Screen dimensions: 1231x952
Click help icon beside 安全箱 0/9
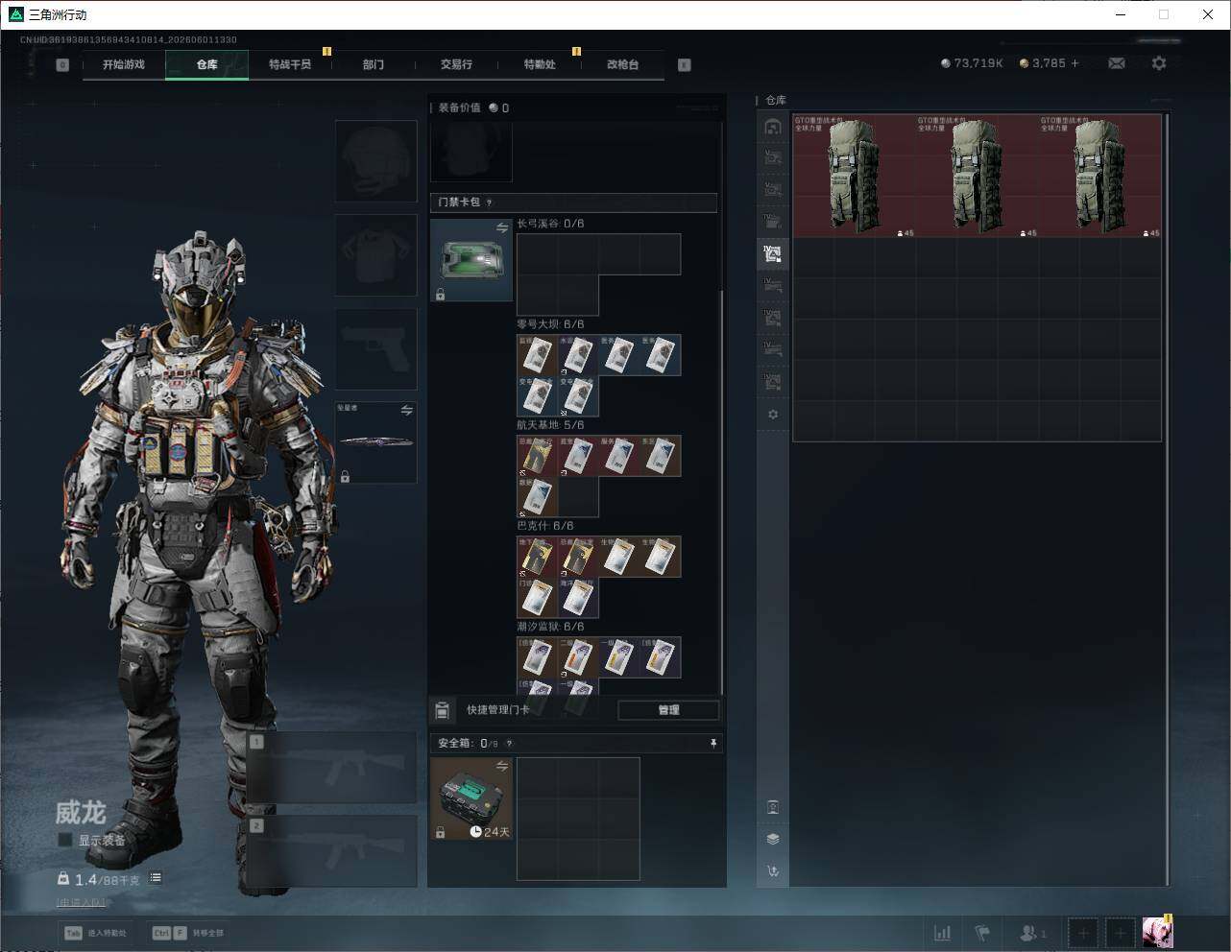tap(509, 744)
